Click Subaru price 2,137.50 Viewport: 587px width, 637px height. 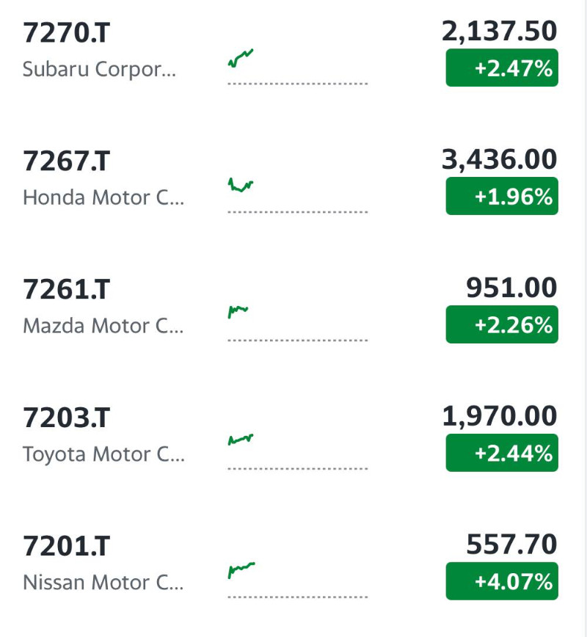click(x=499, y=32)
